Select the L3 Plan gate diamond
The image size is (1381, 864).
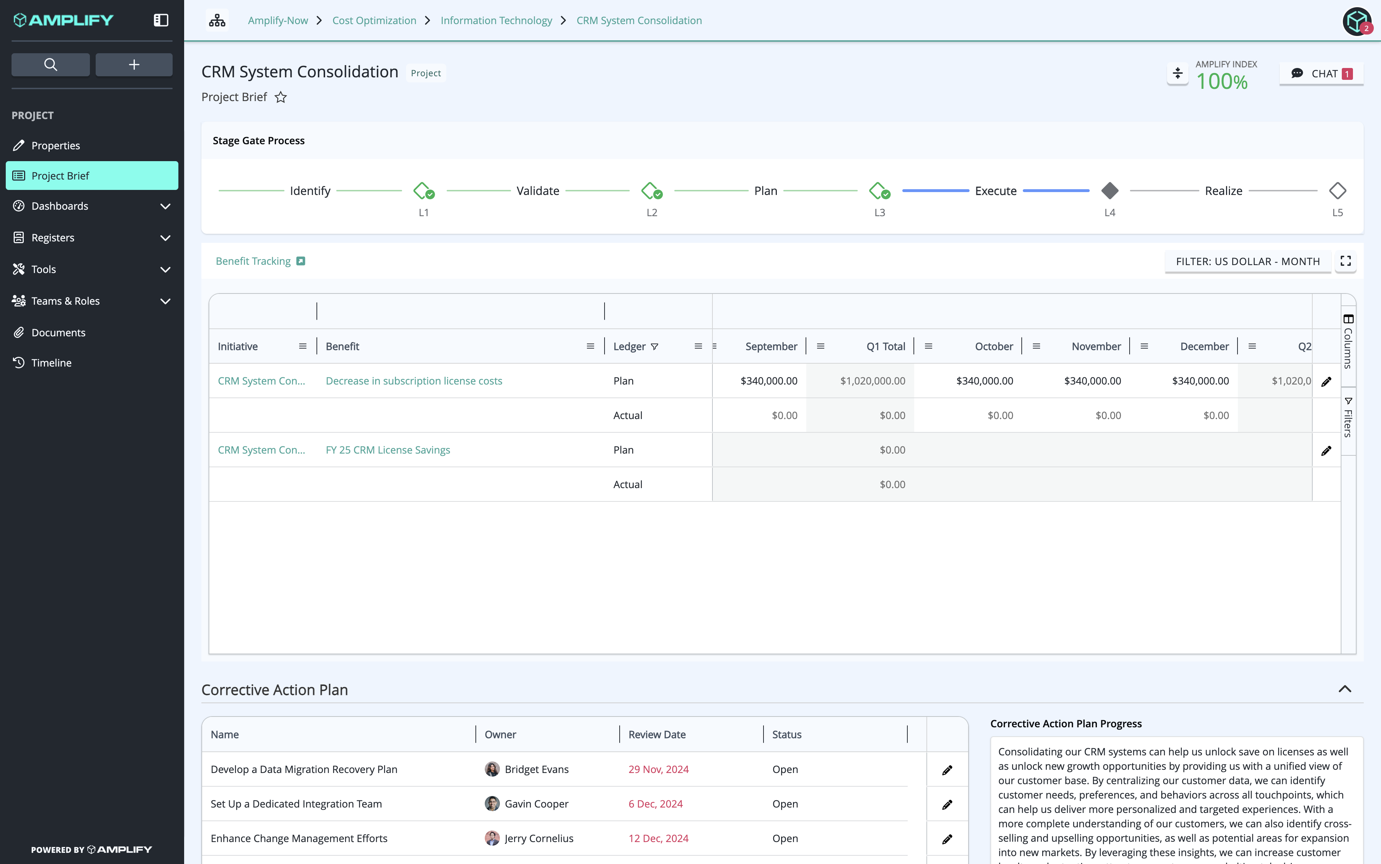click(x=879, y=191)
